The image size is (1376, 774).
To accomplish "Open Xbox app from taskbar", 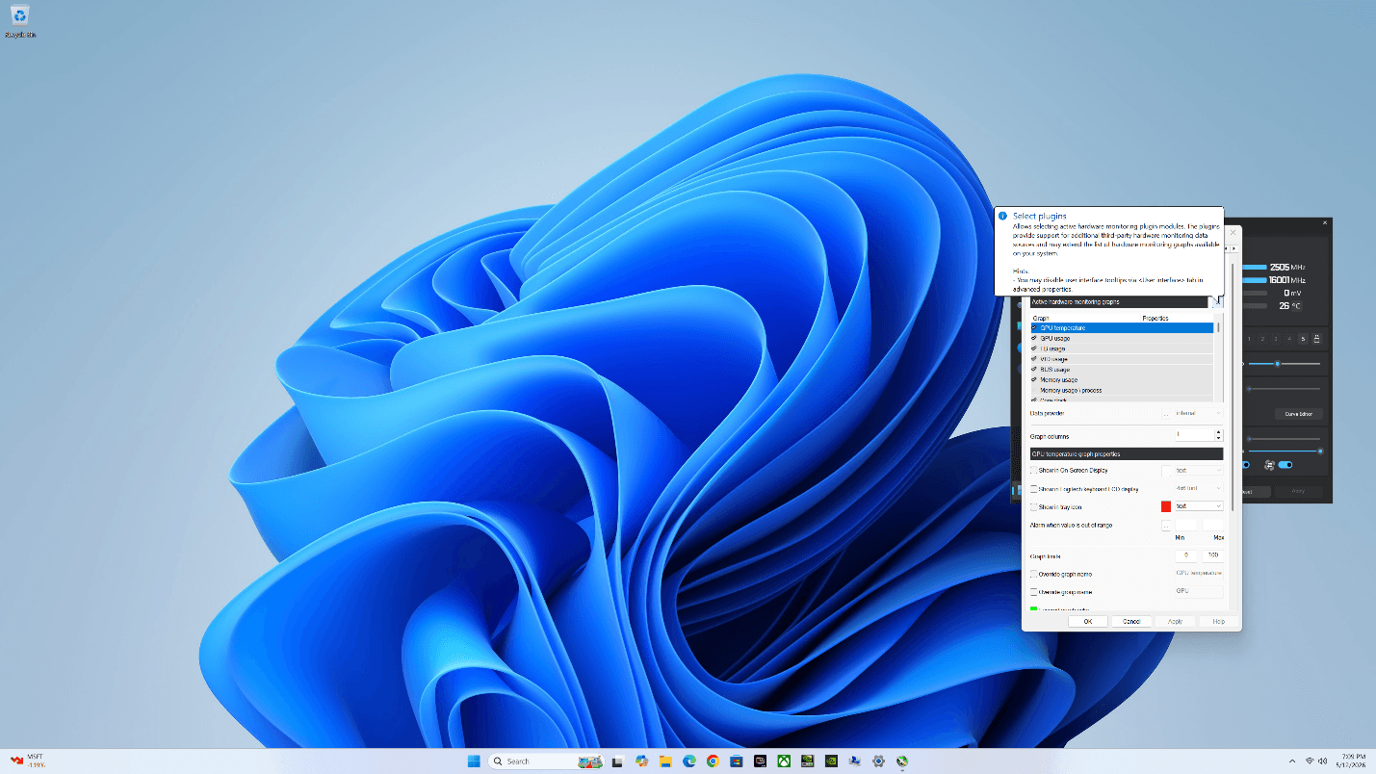I will pyautogui.click(x=784, y=761).
